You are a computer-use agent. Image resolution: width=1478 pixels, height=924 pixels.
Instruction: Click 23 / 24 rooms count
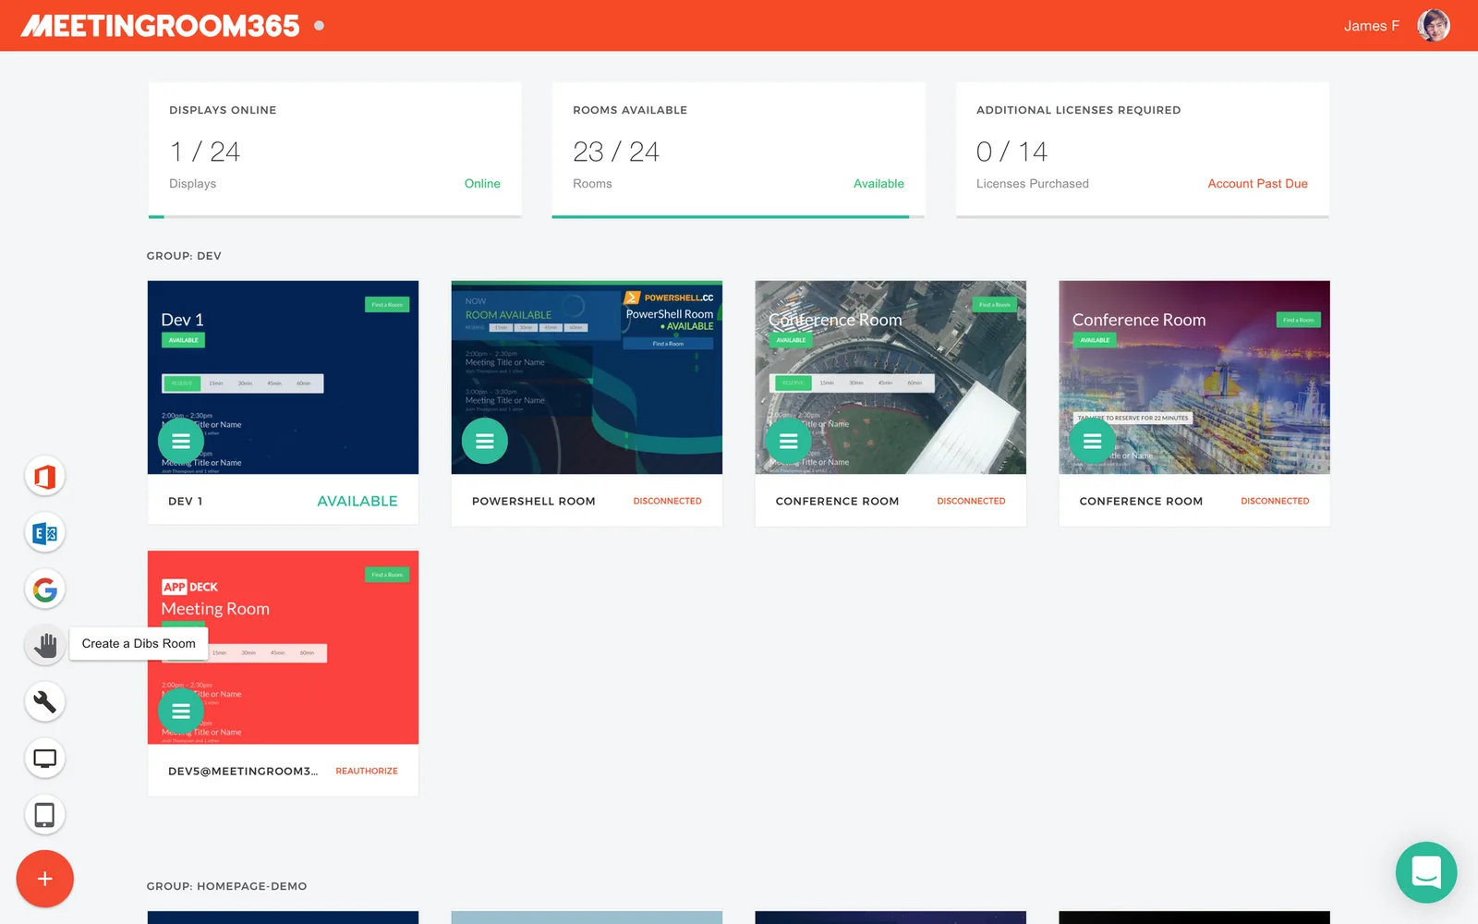[616, 152]
